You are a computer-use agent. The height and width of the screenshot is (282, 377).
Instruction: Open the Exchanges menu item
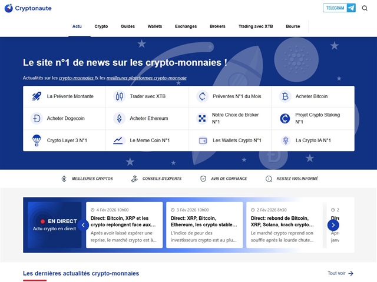[x=186, y=26]
